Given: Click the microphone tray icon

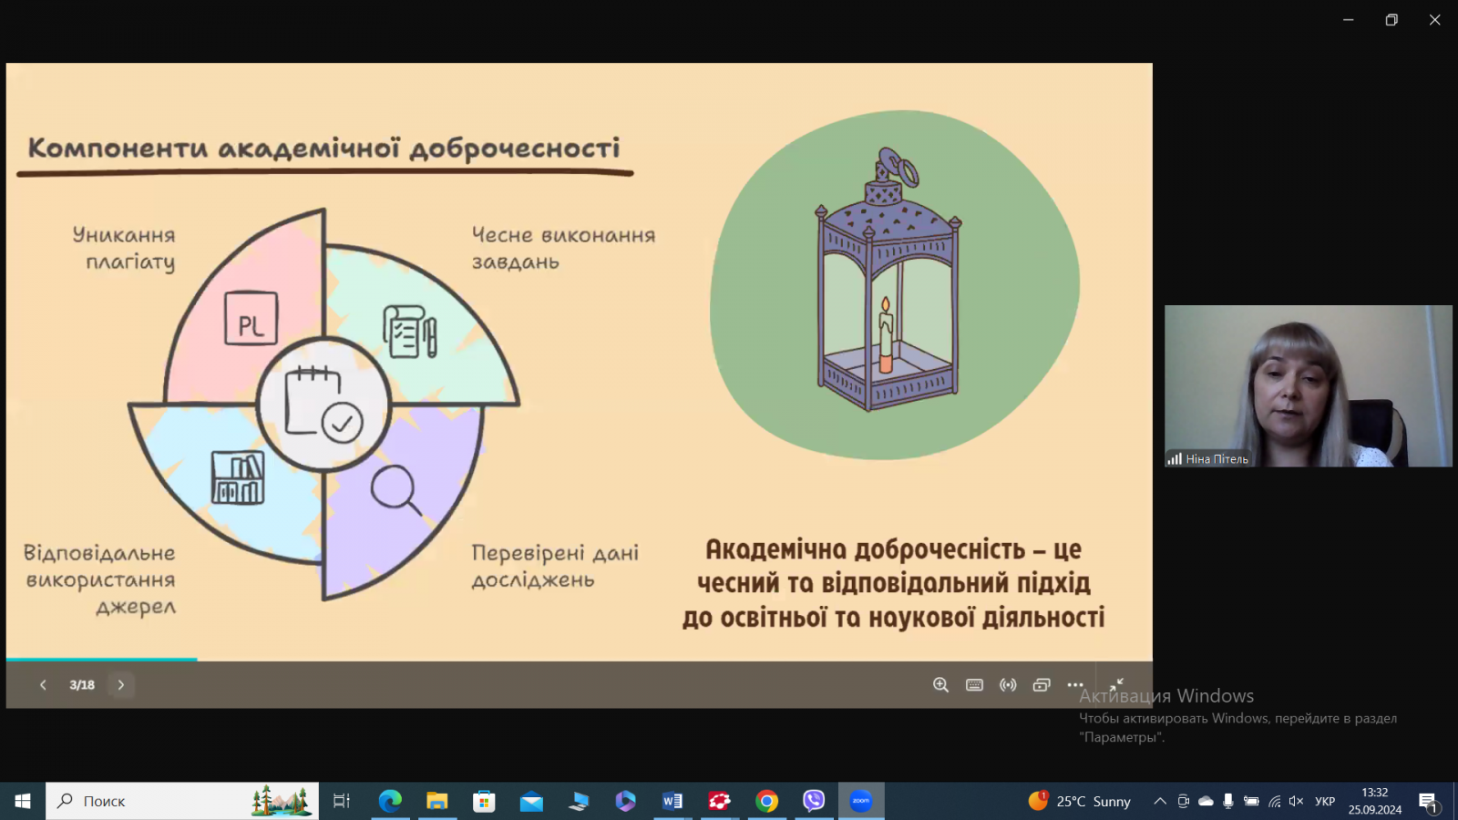Looking at the screenshot, I should point(1228,801).
